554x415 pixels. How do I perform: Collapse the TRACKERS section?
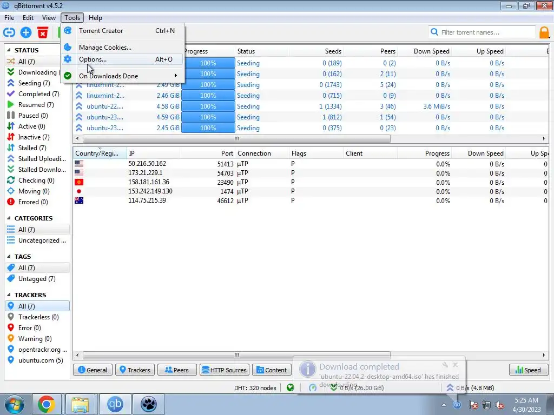[9, 294]
